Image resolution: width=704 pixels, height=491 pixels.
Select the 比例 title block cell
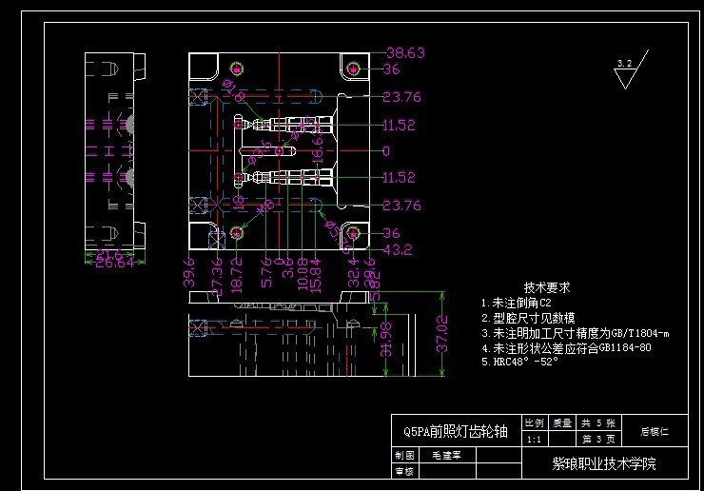535,423
